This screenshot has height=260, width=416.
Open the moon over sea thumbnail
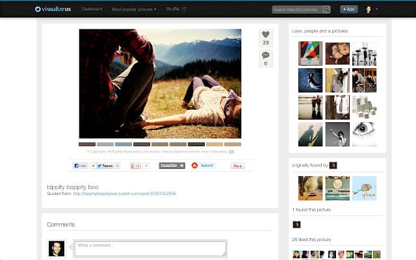[337, 188]
